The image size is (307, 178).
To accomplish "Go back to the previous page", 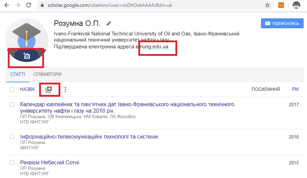I will [x=7, y=5].
